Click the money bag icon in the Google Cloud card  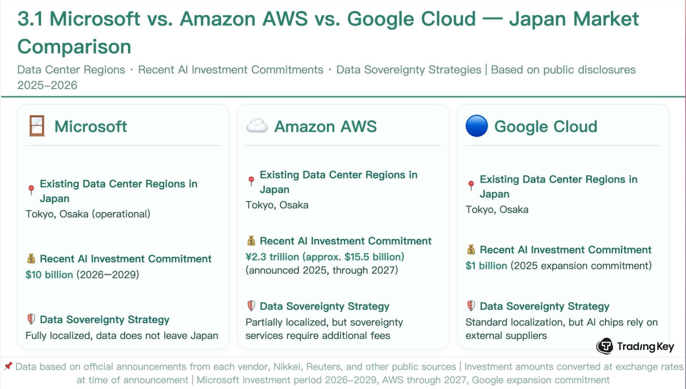click(471, 250)
